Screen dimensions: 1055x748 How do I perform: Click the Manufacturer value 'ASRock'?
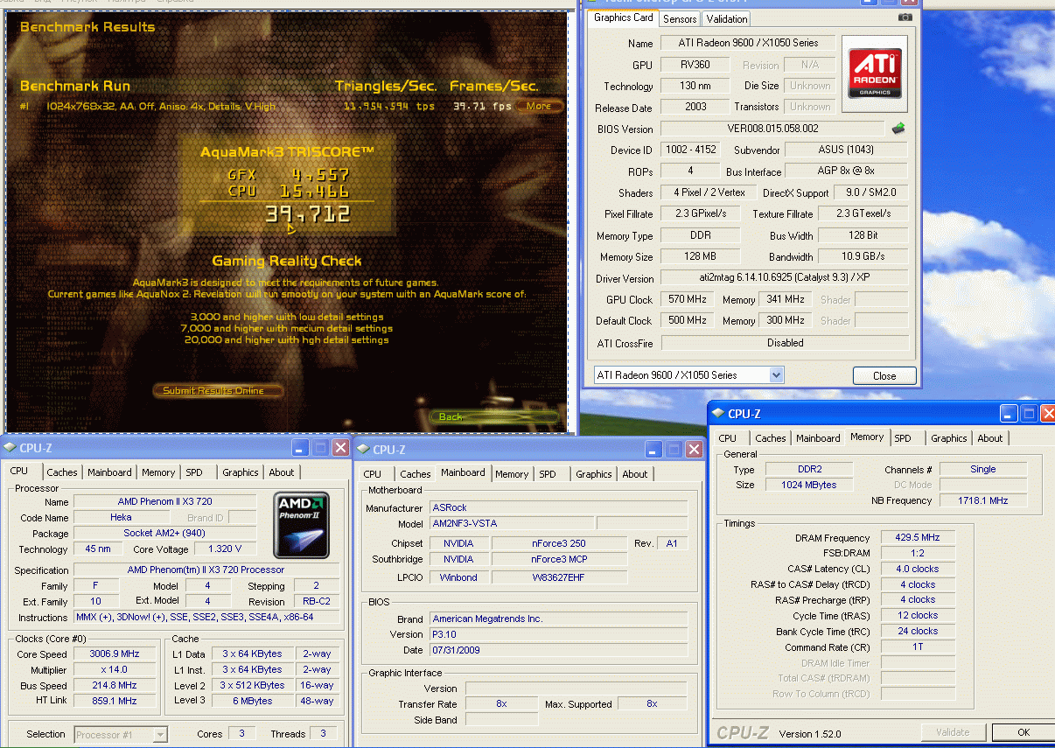coord(558,508)
